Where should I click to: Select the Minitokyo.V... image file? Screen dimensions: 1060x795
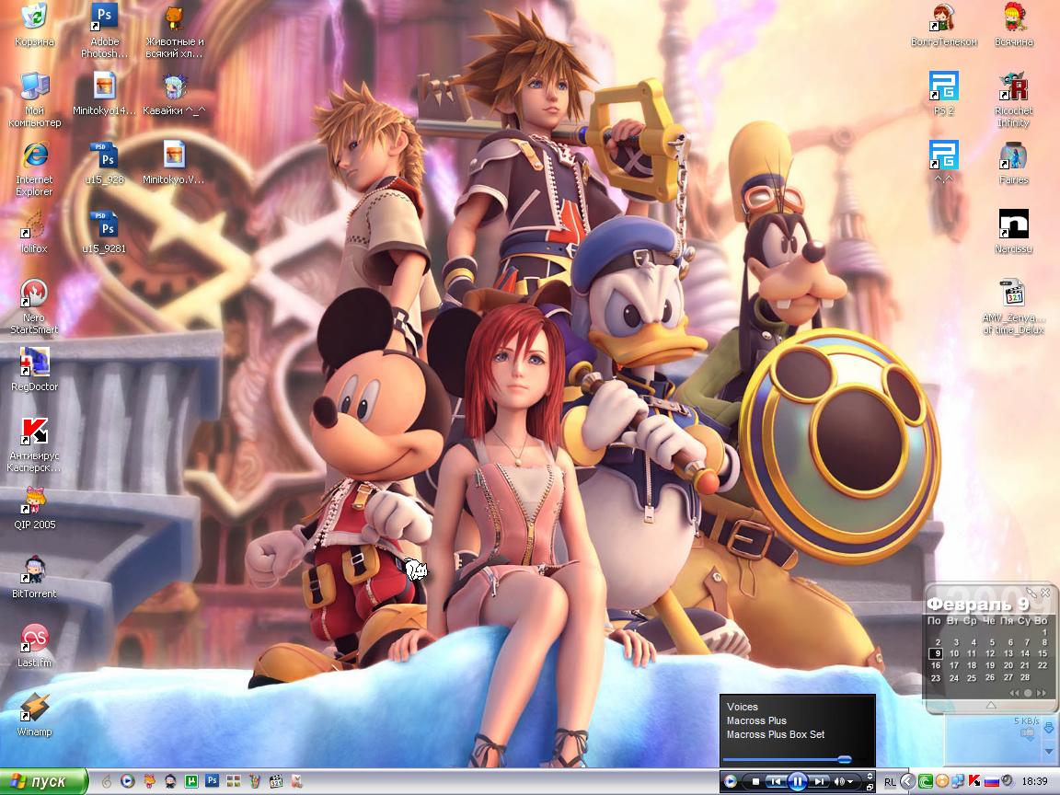pyautogui.click(x=175, y=163)
